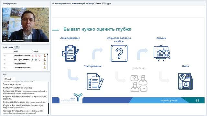
Task: Click the chat status icon for Ким Юрий
Action: pos(39,60)
